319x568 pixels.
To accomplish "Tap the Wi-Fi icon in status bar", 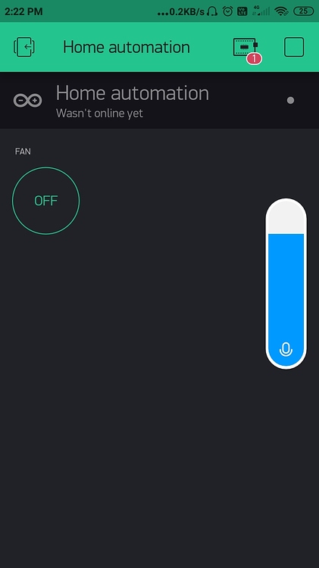I will pyautogui.click(x=281, y=11).
